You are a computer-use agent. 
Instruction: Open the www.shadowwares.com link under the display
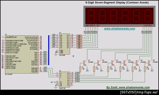120,28
